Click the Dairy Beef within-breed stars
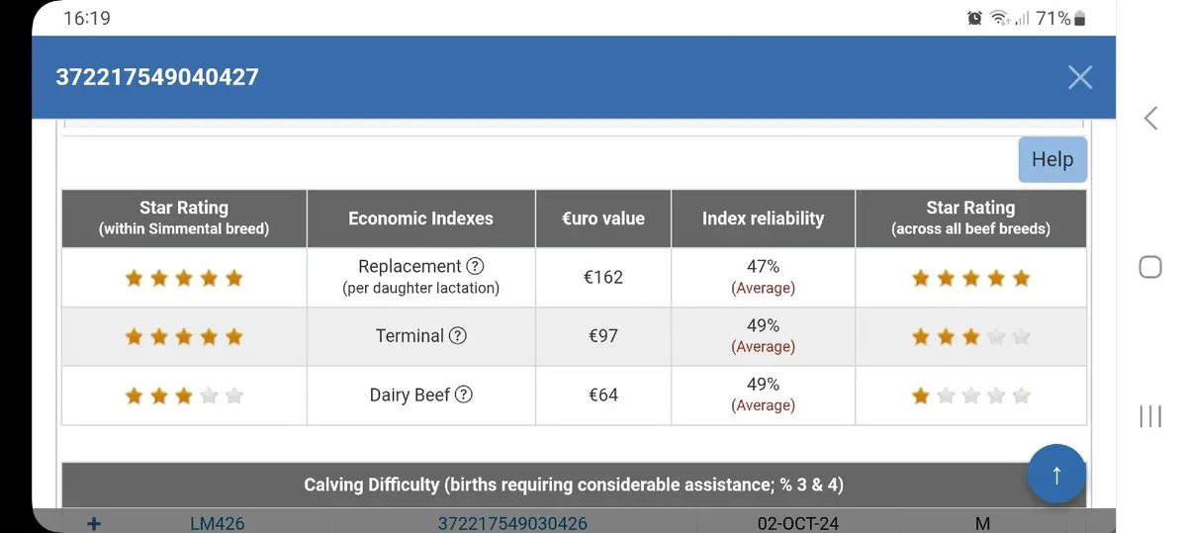This screenshot has height=533, width=1187. 184,396
